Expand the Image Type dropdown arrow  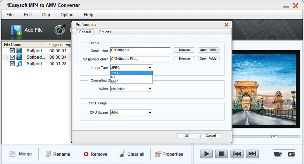click(x=150, y=68)
